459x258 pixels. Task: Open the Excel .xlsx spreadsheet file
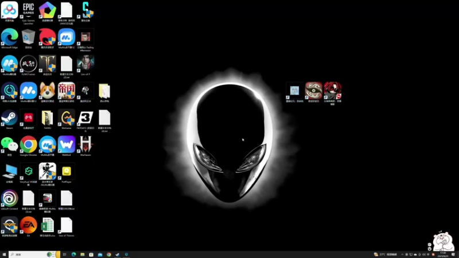click(x=48, y=226)
